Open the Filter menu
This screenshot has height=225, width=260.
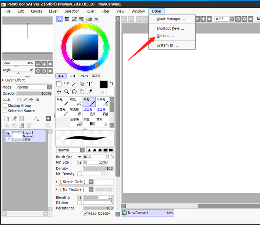pyautogui.click(x=106, y=11)
